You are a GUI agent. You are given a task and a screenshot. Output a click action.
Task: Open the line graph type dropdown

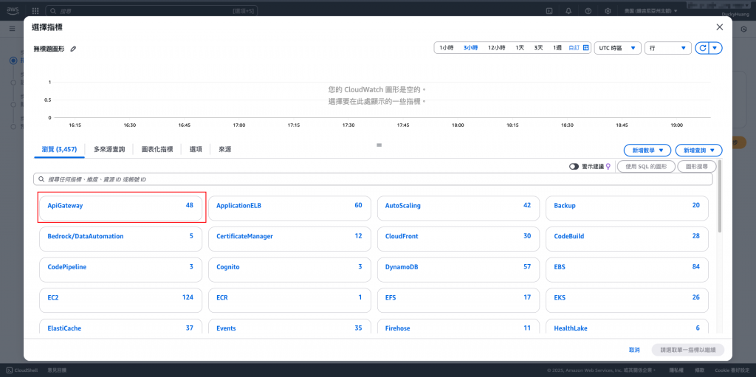[x=667, y=48]
